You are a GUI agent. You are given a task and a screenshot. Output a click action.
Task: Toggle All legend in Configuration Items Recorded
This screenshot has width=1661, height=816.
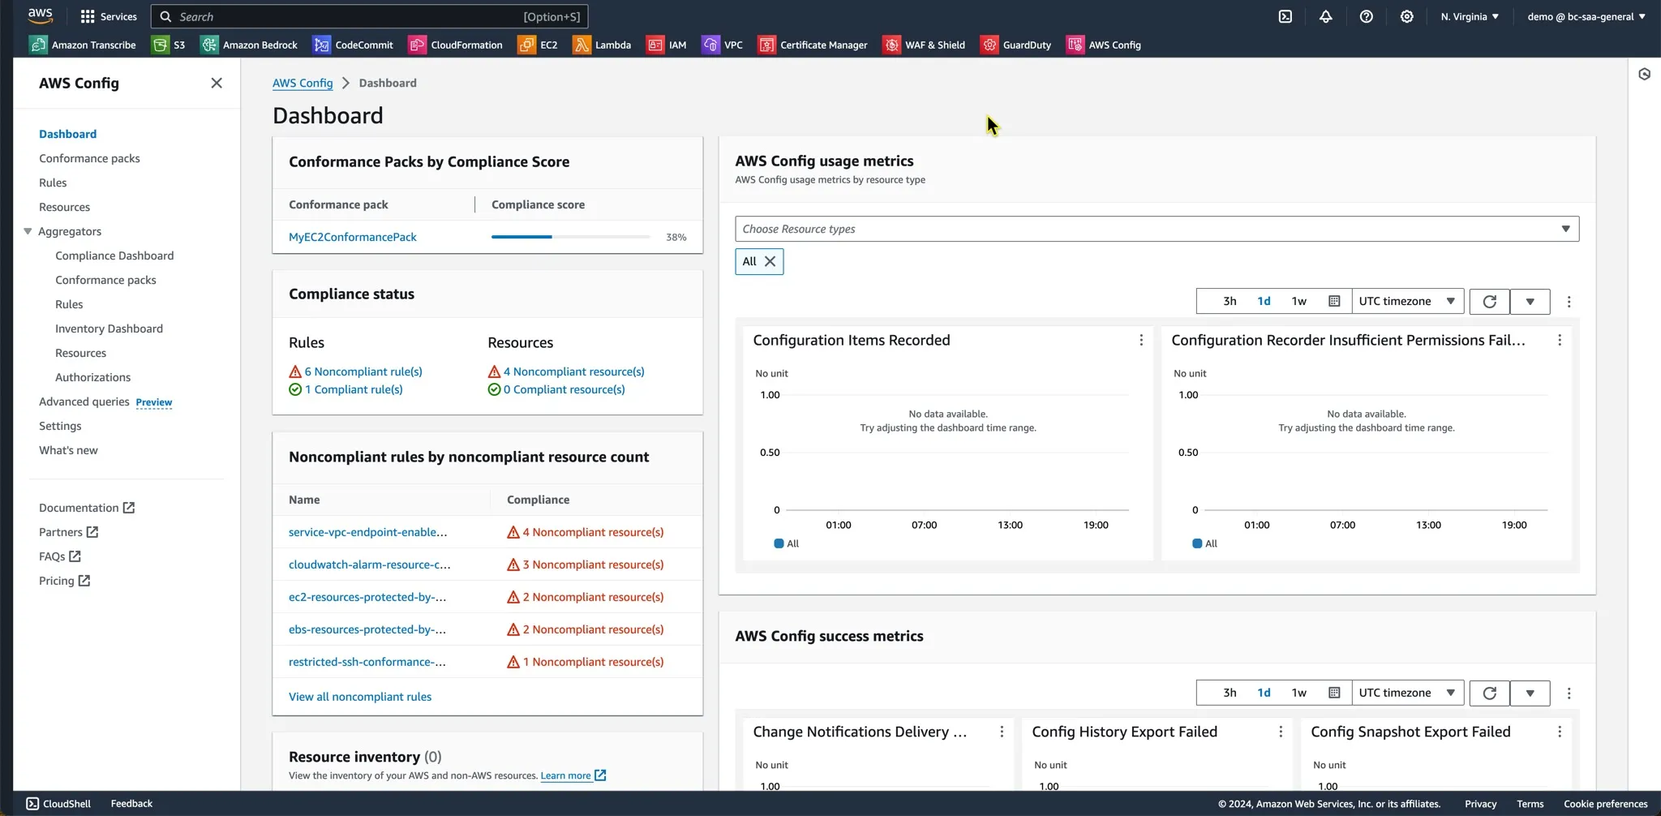coord(787,543)
